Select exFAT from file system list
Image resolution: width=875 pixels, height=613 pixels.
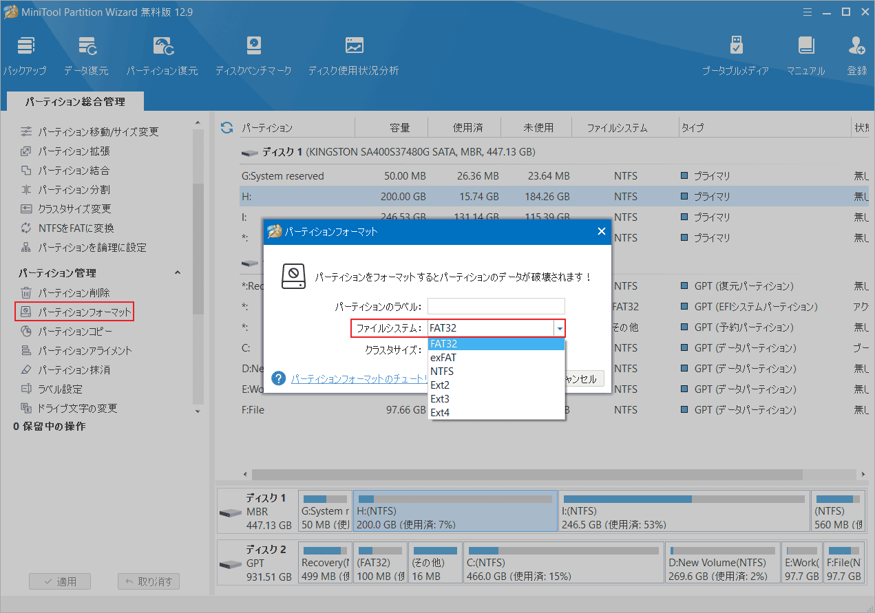click(496, 358)
